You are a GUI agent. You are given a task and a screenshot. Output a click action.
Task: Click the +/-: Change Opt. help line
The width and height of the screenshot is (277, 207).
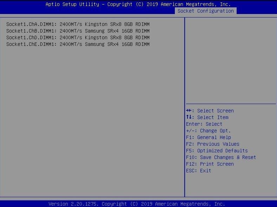click(x=208, y=131)
